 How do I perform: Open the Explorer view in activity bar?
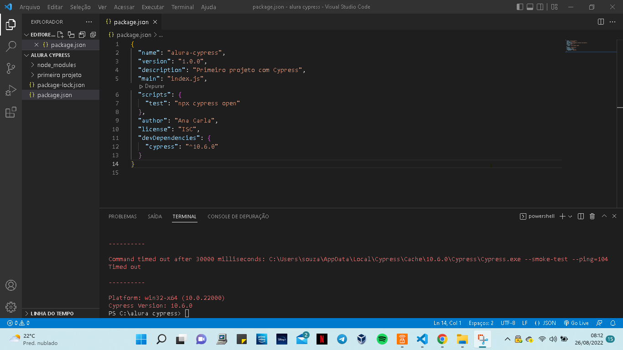click(11, 25)
